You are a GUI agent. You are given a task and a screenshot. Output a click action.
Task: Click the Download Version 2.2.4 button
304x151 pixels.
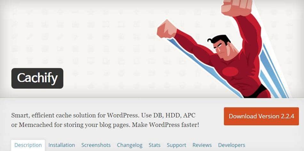[x=261, y=116]
